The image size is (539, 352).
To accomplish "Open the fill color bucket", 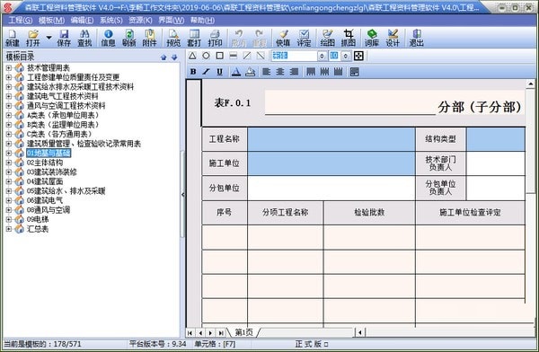I will pyautogui.click(x=251, y=72).
